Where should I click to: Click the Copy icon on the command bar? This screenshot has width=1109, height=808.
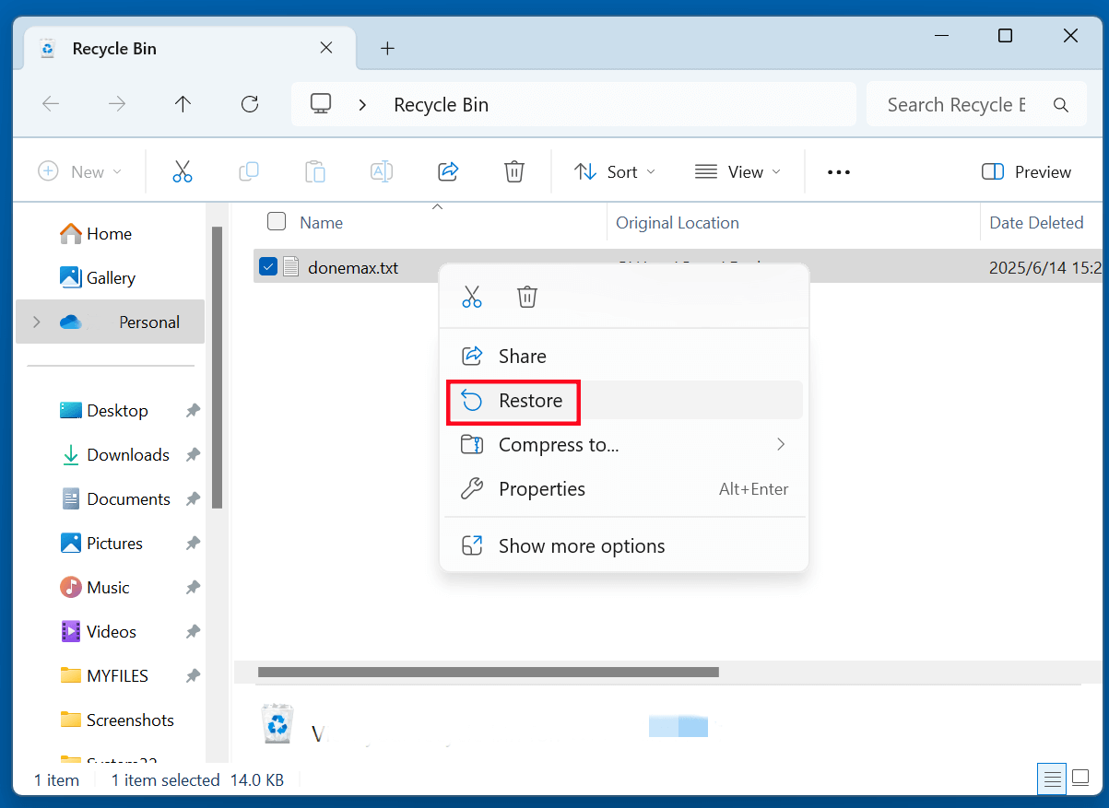[x=248, y=171]
